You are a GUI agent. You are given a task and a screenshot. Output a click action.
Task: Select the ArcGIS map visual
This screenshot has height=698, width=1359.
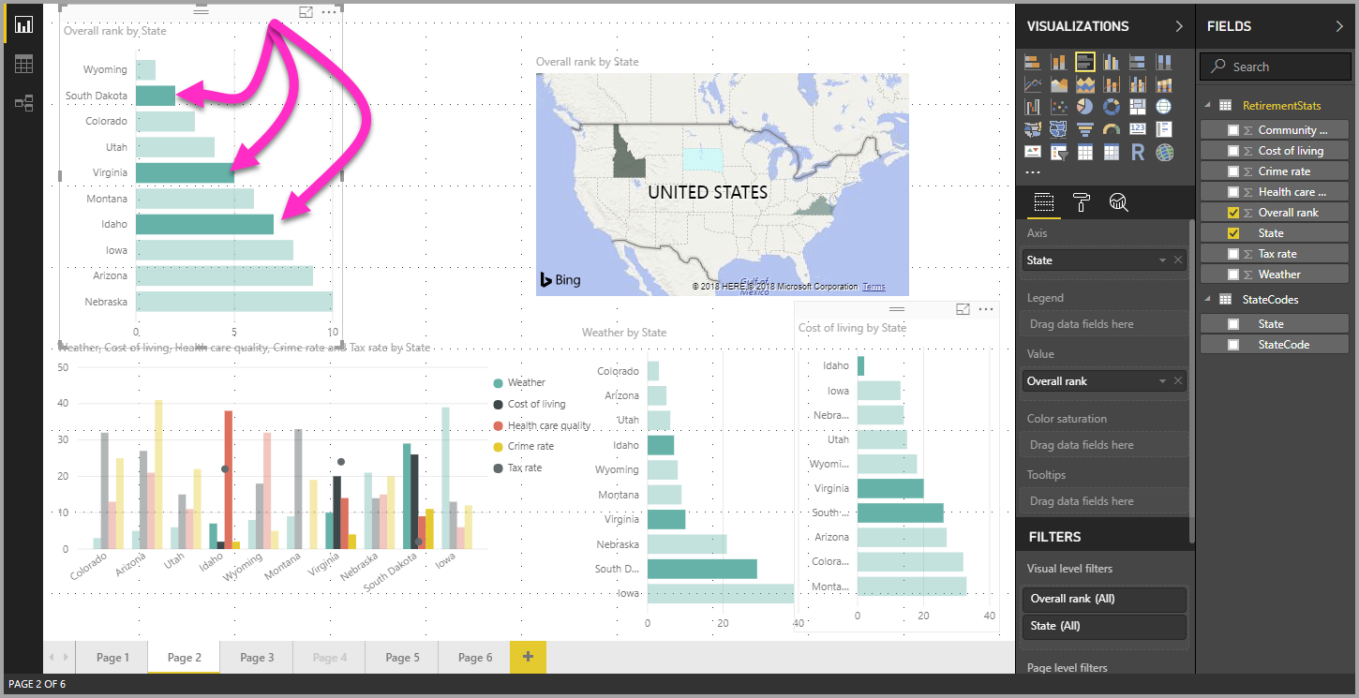click(1164, 152)
